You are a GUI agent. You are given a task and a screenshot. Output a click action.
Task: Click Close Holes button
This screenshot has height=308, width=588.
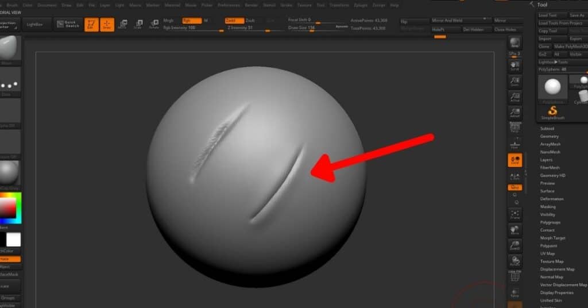[x=508, y=30]
